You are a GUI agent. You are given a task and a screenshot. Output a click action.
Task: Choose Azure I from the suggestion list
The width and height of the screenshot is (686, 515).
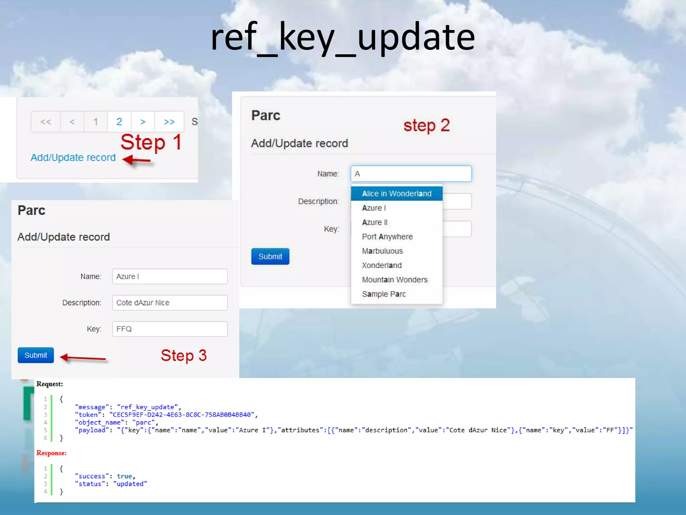[x=397, y=208]
